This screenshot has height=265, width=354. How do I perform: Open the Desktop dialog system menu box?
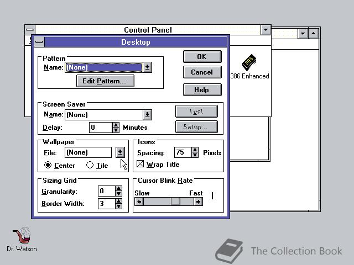click(x=39, y=42)
